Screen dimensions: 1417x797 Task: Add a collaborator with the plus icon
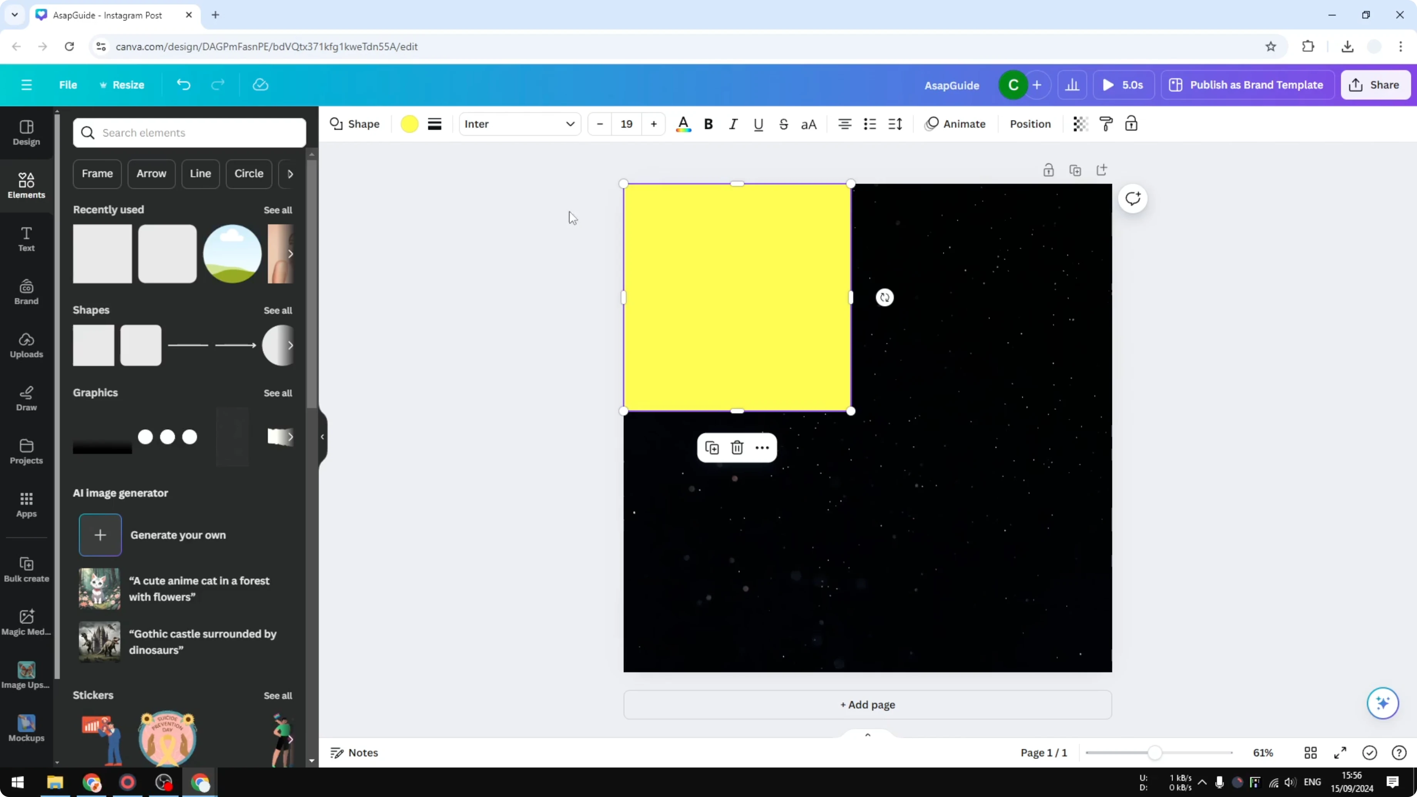pos(1037,85)
